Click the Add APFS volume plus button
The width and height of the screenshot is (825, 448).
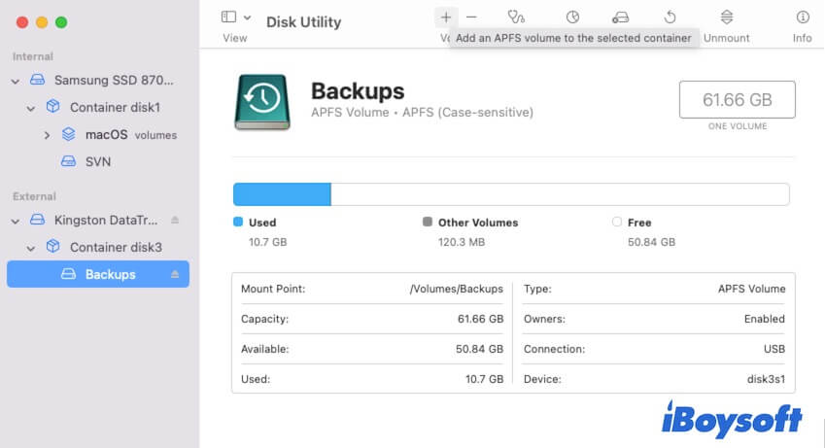[446, 17]
